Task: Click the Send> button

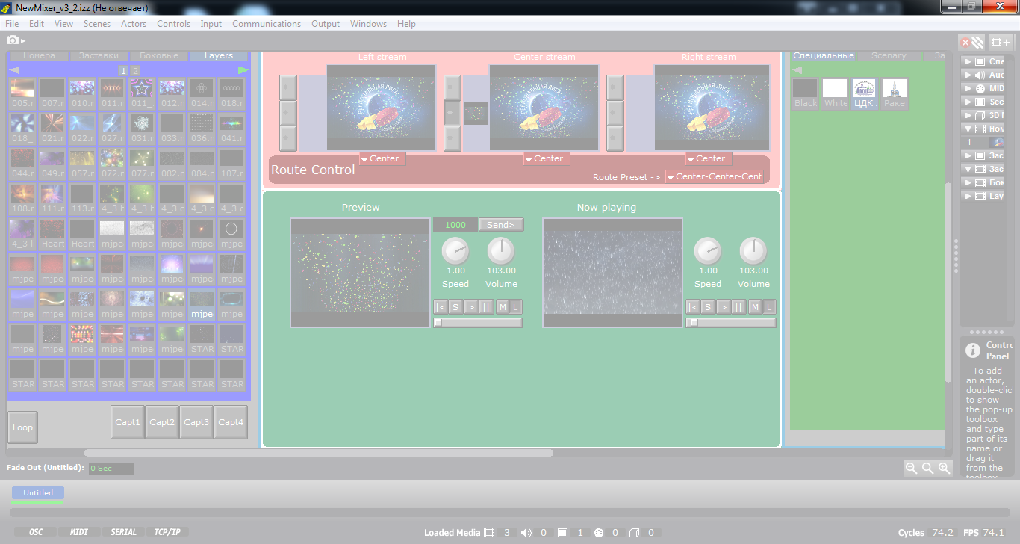Action: pos(501,225)
